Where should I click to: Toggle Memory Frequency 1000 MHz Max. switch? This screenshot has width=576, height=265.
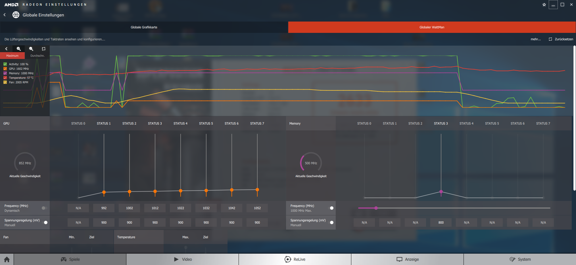point(331,208)
